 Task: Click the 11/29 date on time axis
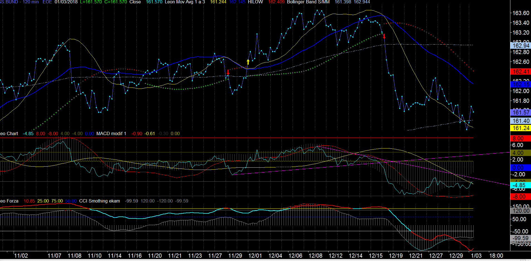click(x=235, y=256)
